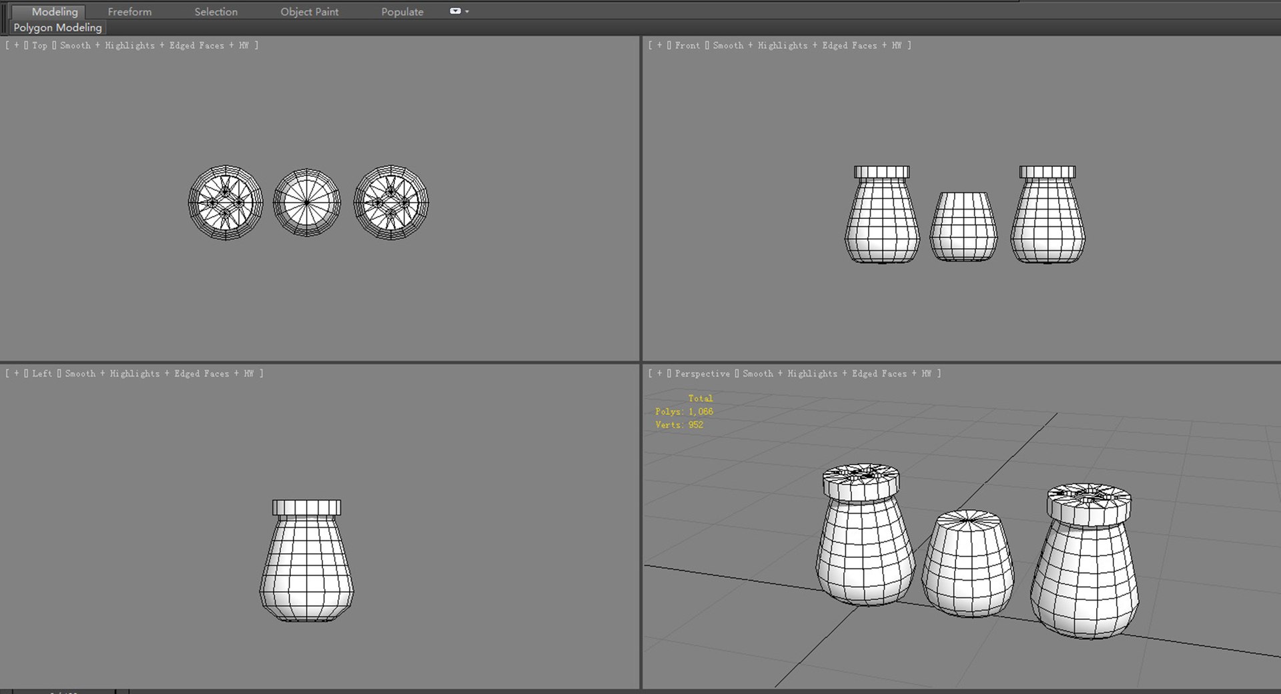Image resolution: width=1281 pixels, height=694 pixels.
Task: Switch to the Object Paint tab
Action: coord(309,11)
